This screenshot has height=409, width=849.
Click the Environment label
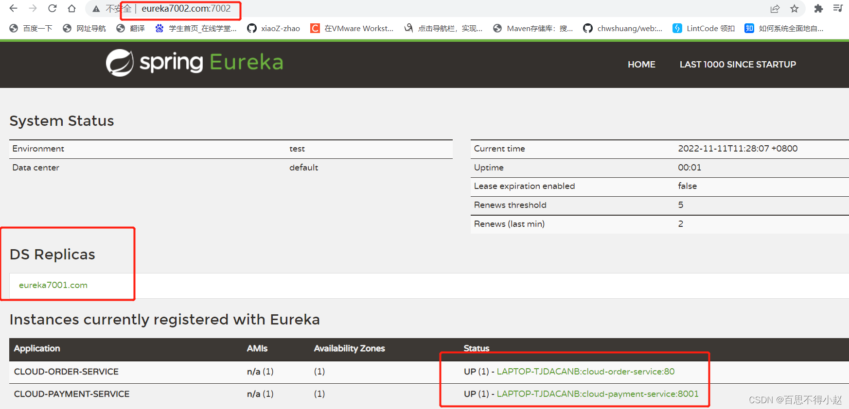tap(38, 149)
